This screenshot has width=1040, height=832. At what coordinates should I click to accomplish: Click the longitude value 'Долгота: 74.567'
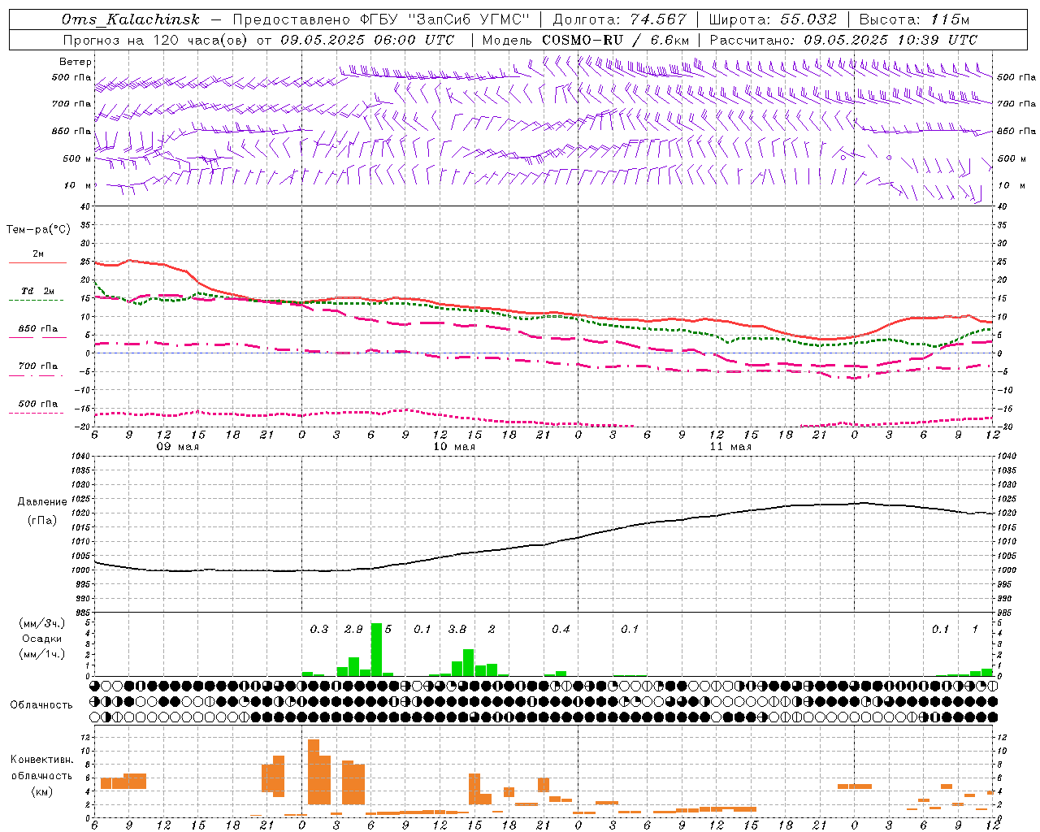[621, 19]
